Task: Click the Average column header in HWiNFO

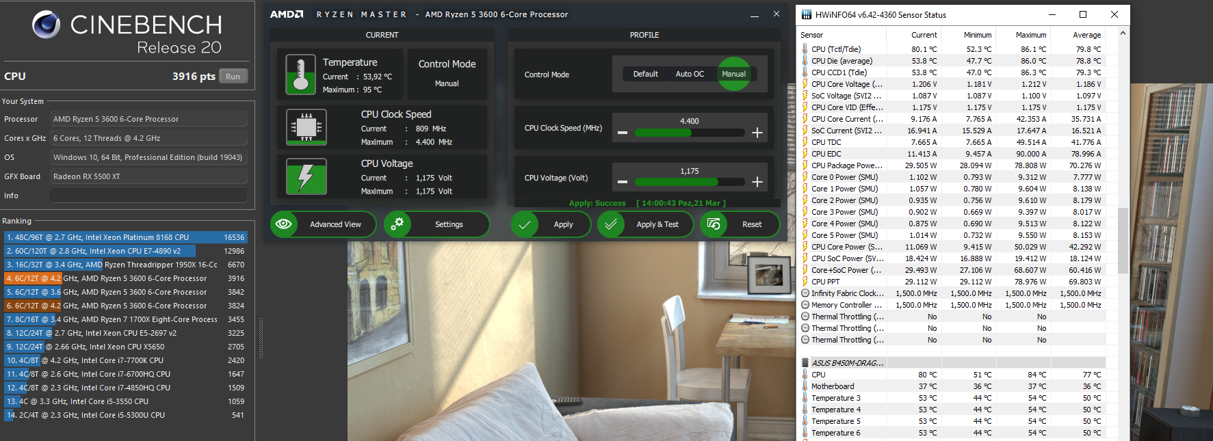Action: click(1078, 35)
